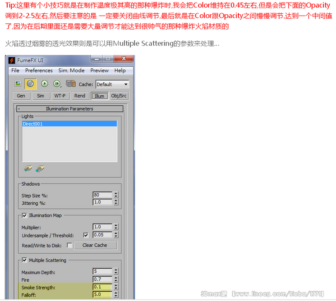Adjust Fire spinner arrows
Image resolution: width=336 pixels, height=301 pixels.
click(116, 279)
